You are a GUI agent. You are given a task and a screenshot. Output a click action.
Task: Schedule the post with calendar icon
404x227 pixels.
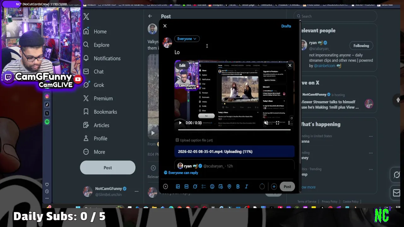[221, 187]
